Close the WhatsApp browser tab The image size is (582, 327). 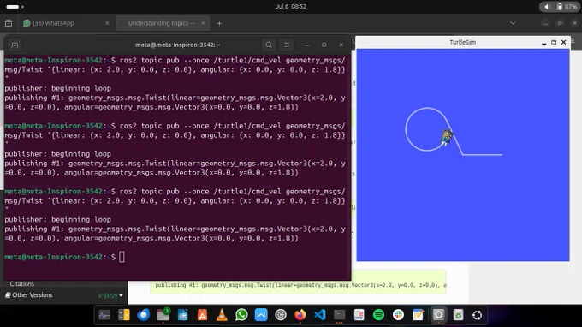pyautogui.click(x=107, y=23)
